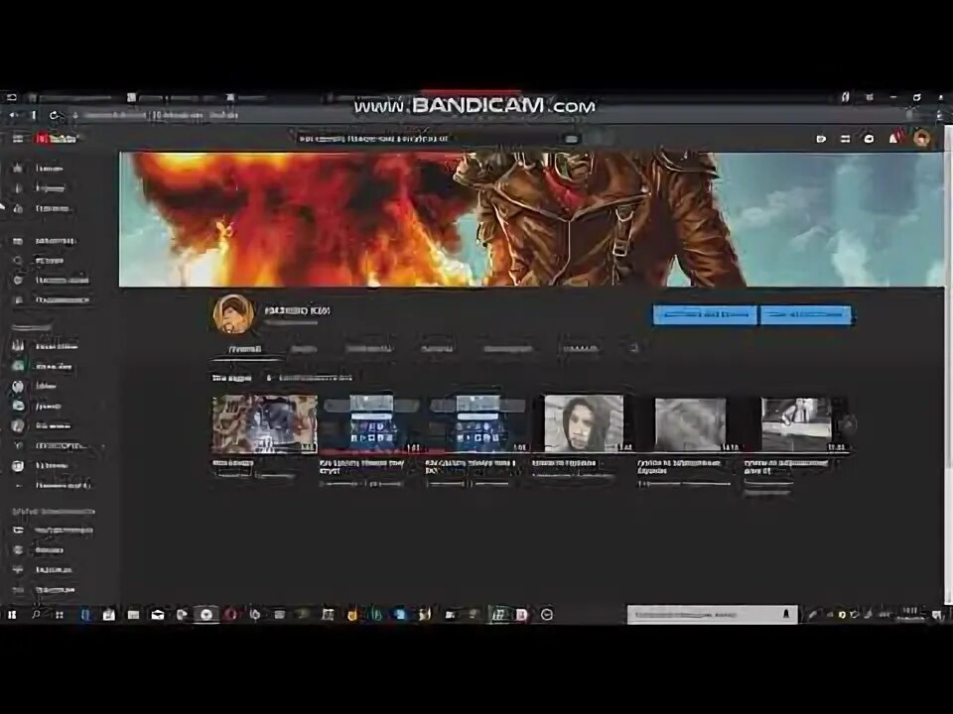The width and height of the screenshot is (953, 714).
Task: Switch to the channel Discussion tab
Action: click(508, 349)
